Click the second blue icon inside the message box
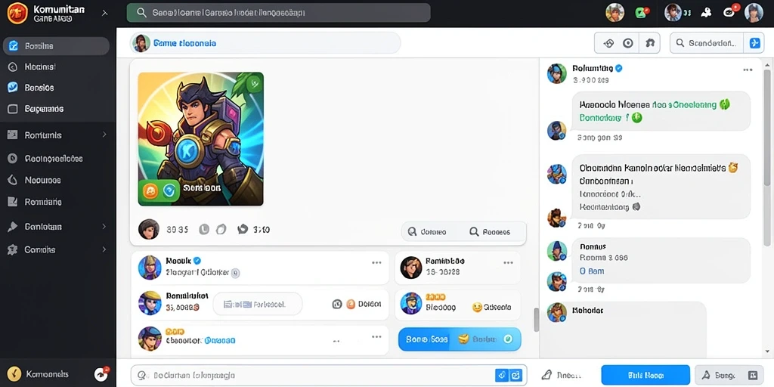Screen dimensions: 774x387 pos(515,375)
